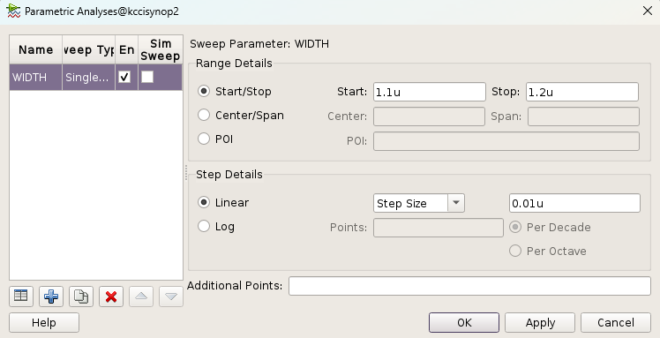The height and width of the screenshot is (338, 660).
Task: Click the Cancel button
Action: pyautogui.click(x=616, y=322)
